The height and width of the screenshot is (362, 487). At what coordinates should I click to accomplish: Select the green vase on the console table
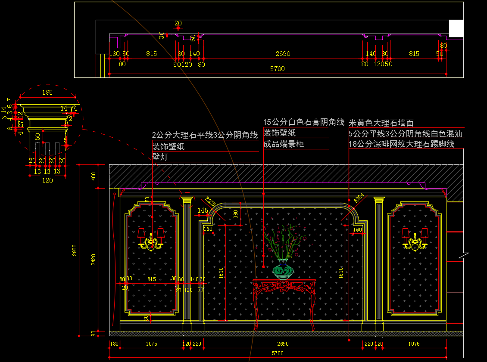tap(283, 269)
